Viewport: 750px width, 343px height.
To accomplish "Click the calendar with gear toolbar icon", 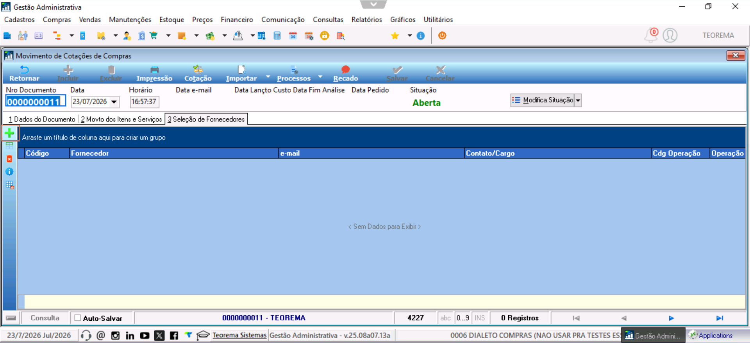I will point(309,36).
